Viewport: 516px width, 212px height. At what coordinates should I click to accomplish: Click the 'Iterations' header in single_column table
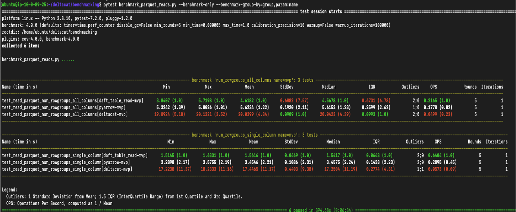click(496, 142)
